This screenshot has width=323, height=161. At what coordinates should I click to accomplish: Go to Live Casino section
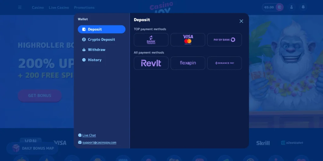59,8
